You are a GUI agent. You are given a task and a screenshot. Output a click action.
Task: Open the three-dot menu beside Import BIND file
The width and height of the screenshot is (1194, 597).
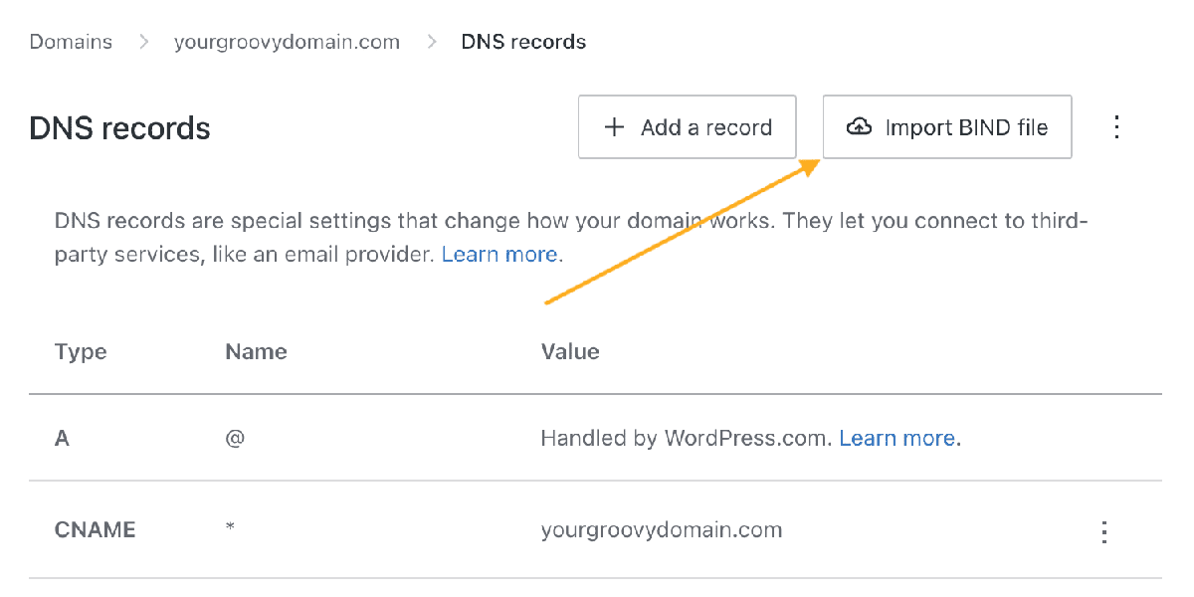[1116, 127]
